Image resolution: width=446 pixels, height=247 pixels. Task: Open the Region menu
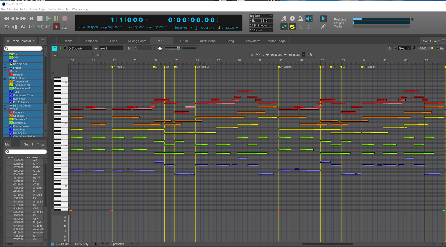tap(24, 9)
